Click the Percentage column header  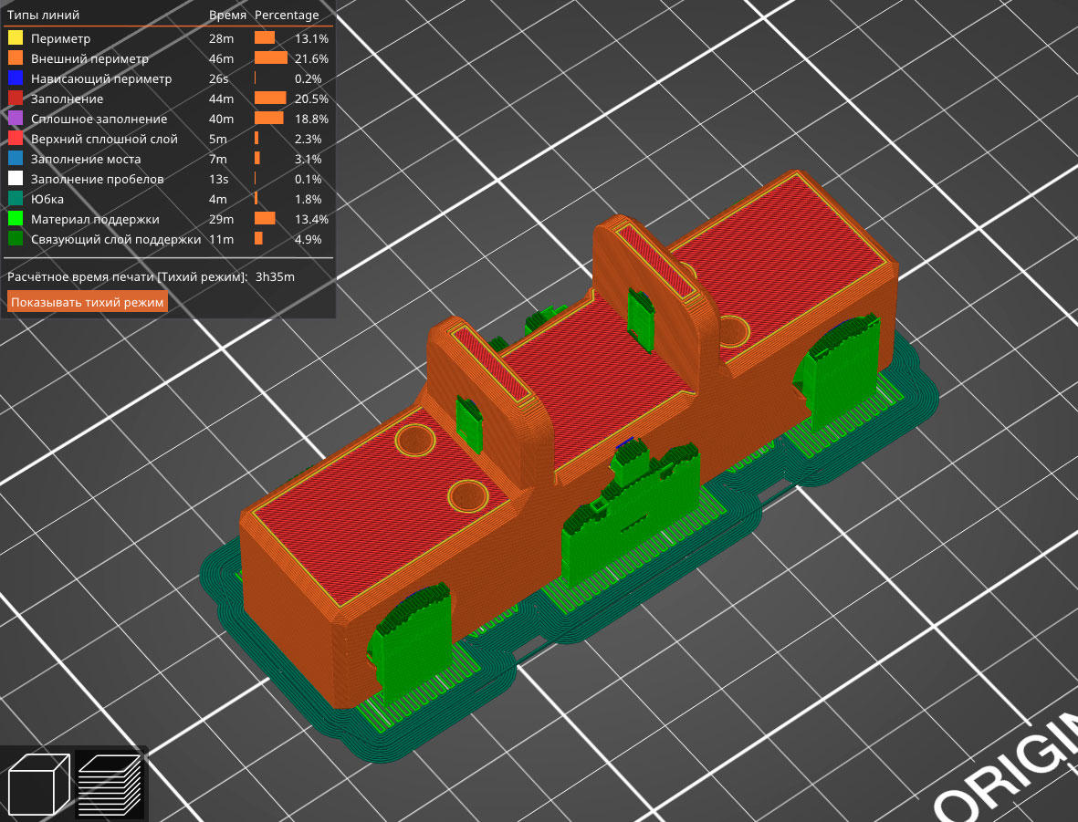[x=287, y=16]
